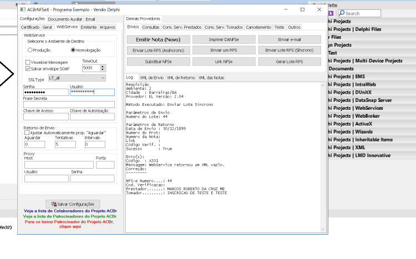
Task: Select the Homologação environment option
Action: 73,50
